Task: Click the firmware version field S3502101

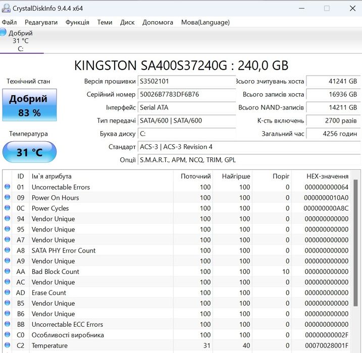Action: [x=186, y=81]
